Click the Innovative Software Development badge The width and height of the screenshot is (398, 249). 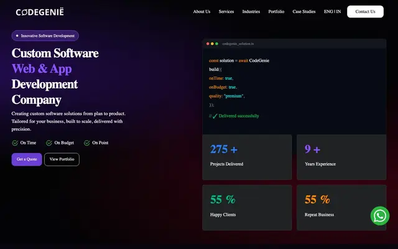pos(45,36)
